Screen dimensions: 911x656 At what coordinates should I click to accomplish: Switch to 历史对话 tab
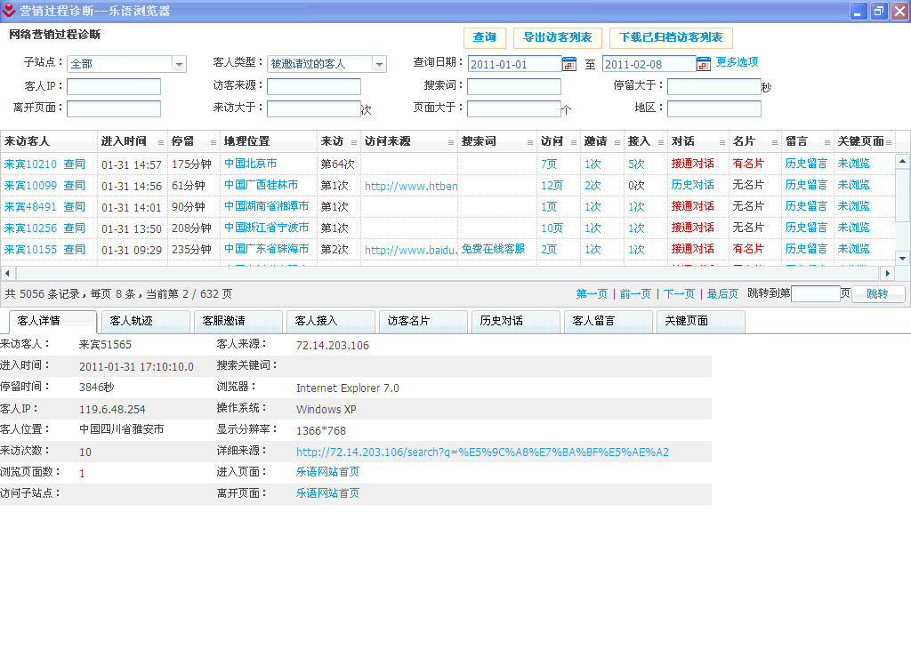coord(515,322)
